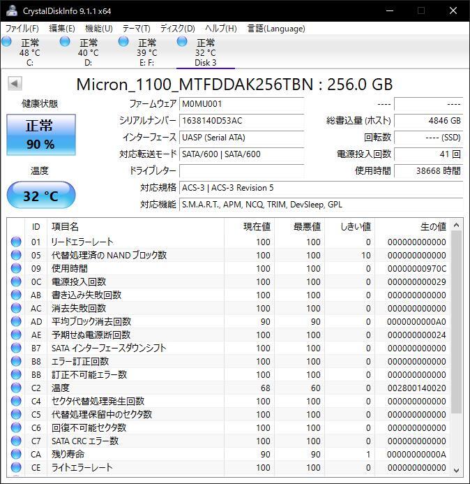Open the テーマ(T) menu
The height and width of the screenshot is (484, 470).
point(136,29)
